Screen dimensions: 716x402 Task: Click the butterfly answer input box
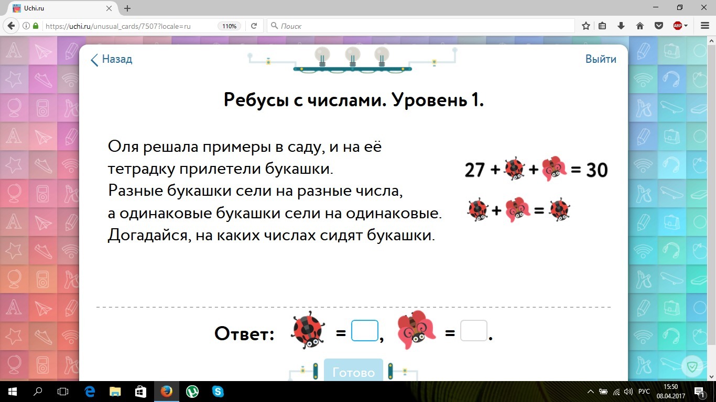pyautogui.click(x=473, y=331)
